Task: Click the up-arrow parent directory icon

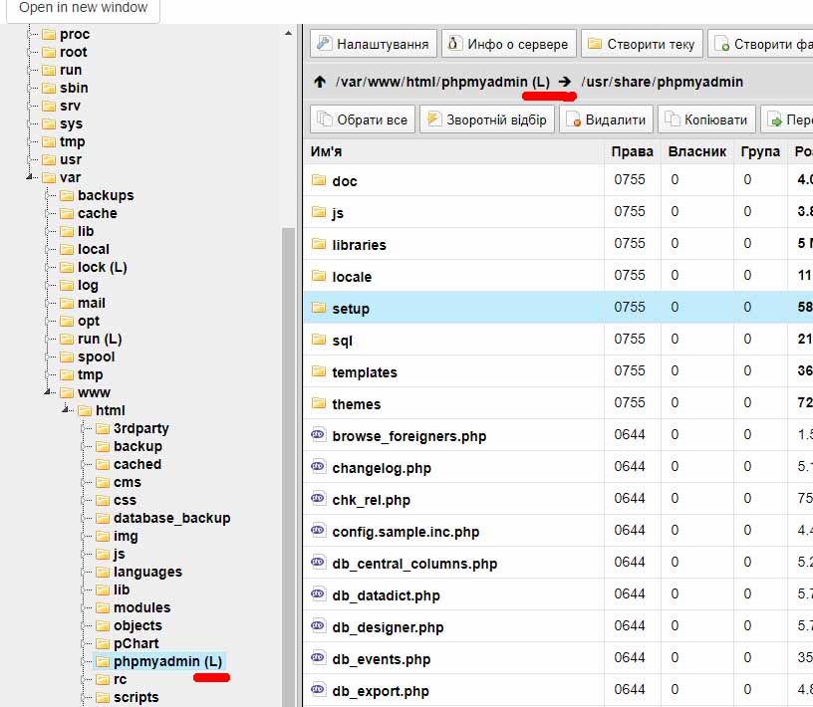Action: point(319,82)
